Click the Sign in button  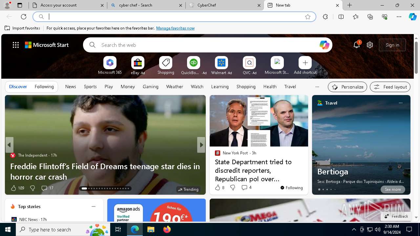[x=392, y=45]
